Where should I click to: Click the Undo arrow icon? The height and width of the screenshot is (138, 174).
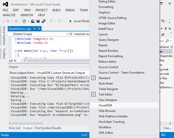[51, 21]
